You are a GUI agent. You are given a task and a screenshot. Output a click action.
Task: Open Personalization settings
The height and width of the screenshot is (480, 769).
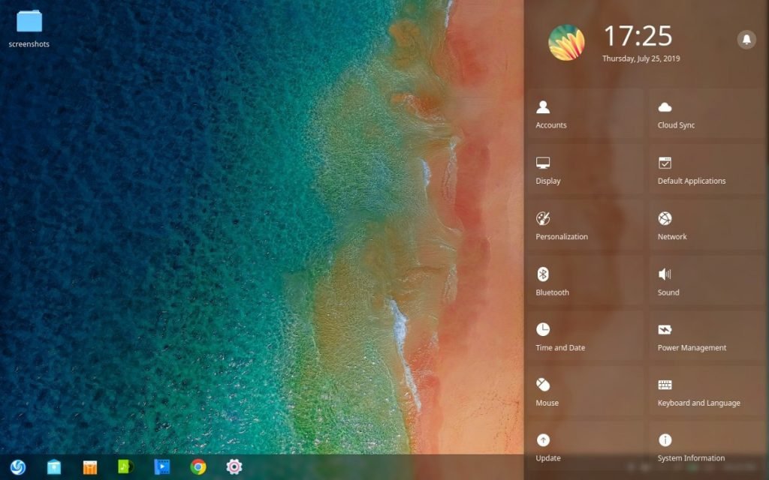pyautogui.click(x=584, y=226)
